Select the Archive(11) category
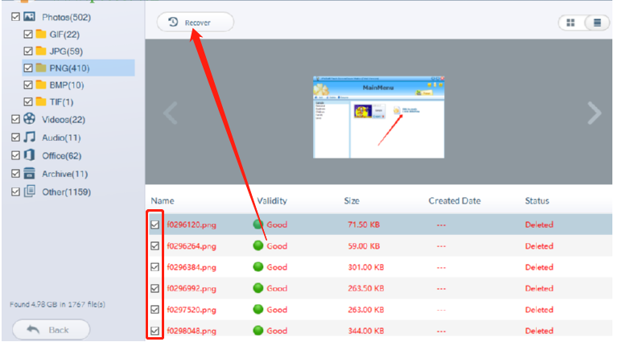 pyautogui.click(x=64, y=174)
